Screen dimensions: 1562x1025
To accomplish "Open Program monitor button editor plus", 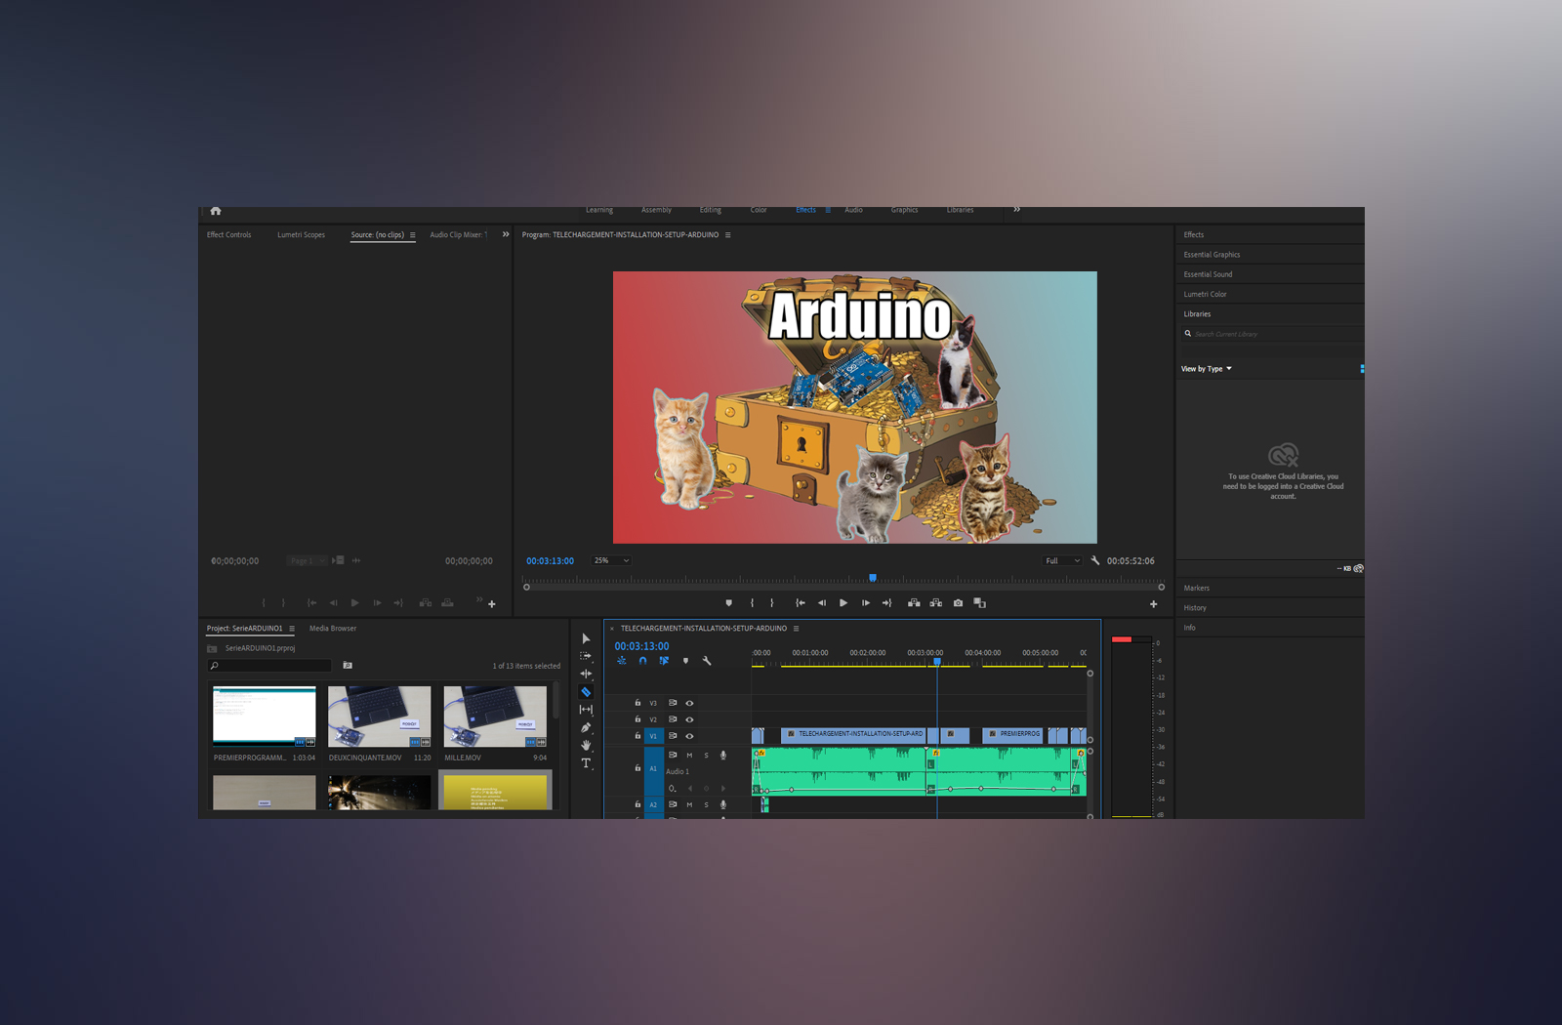I will [x=1154, y=604].
